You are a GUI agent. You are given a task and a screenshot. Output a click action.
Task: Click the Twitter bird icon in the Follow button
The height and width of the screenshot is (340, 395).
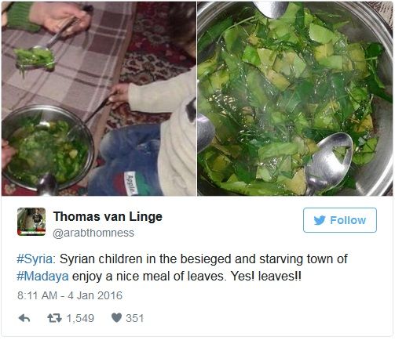pos(320,220)
